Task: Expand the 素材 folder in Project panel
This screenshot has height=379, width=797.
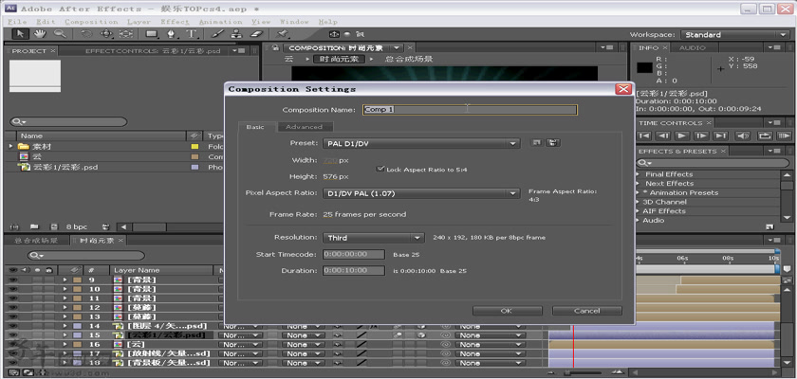Action: coord(11,146)
